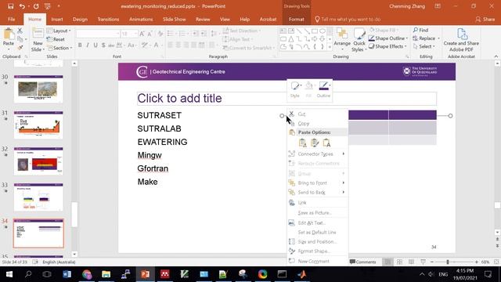Open the Drawing Tools Format tab
501x282 pixels.
pos(296,19)
